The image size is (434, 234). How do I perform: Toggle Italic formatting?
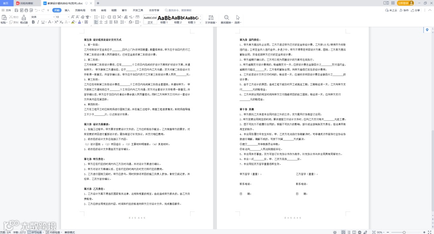click(38, 22)
